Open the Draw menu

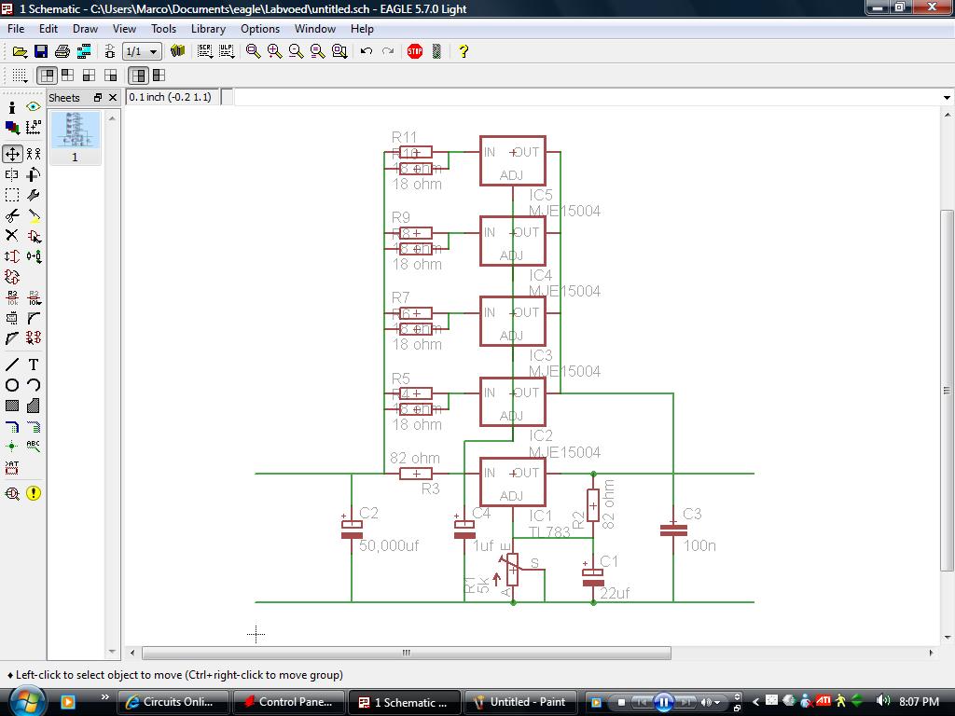point(85,29)
